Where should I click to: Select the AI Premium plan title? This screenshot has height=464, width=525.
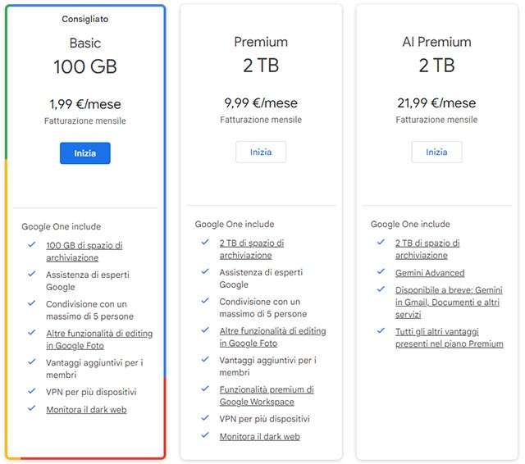coord(436,42)
